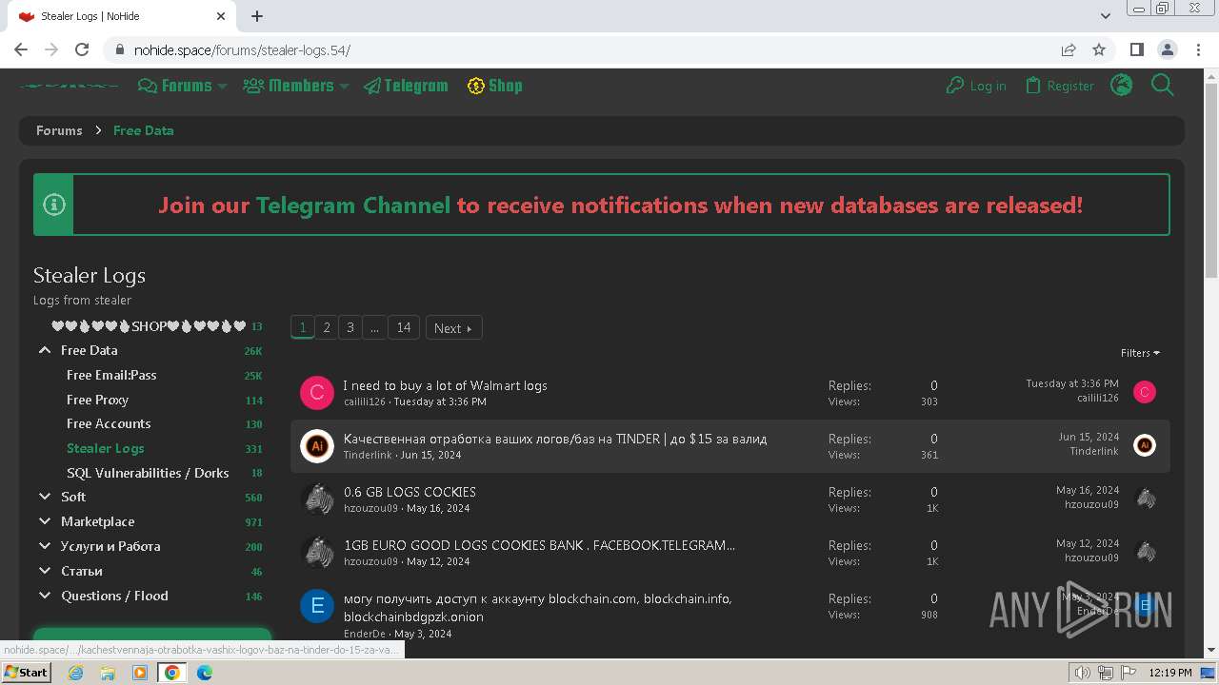
Task: Open the Members navigation item
Action: pos(289,86)
